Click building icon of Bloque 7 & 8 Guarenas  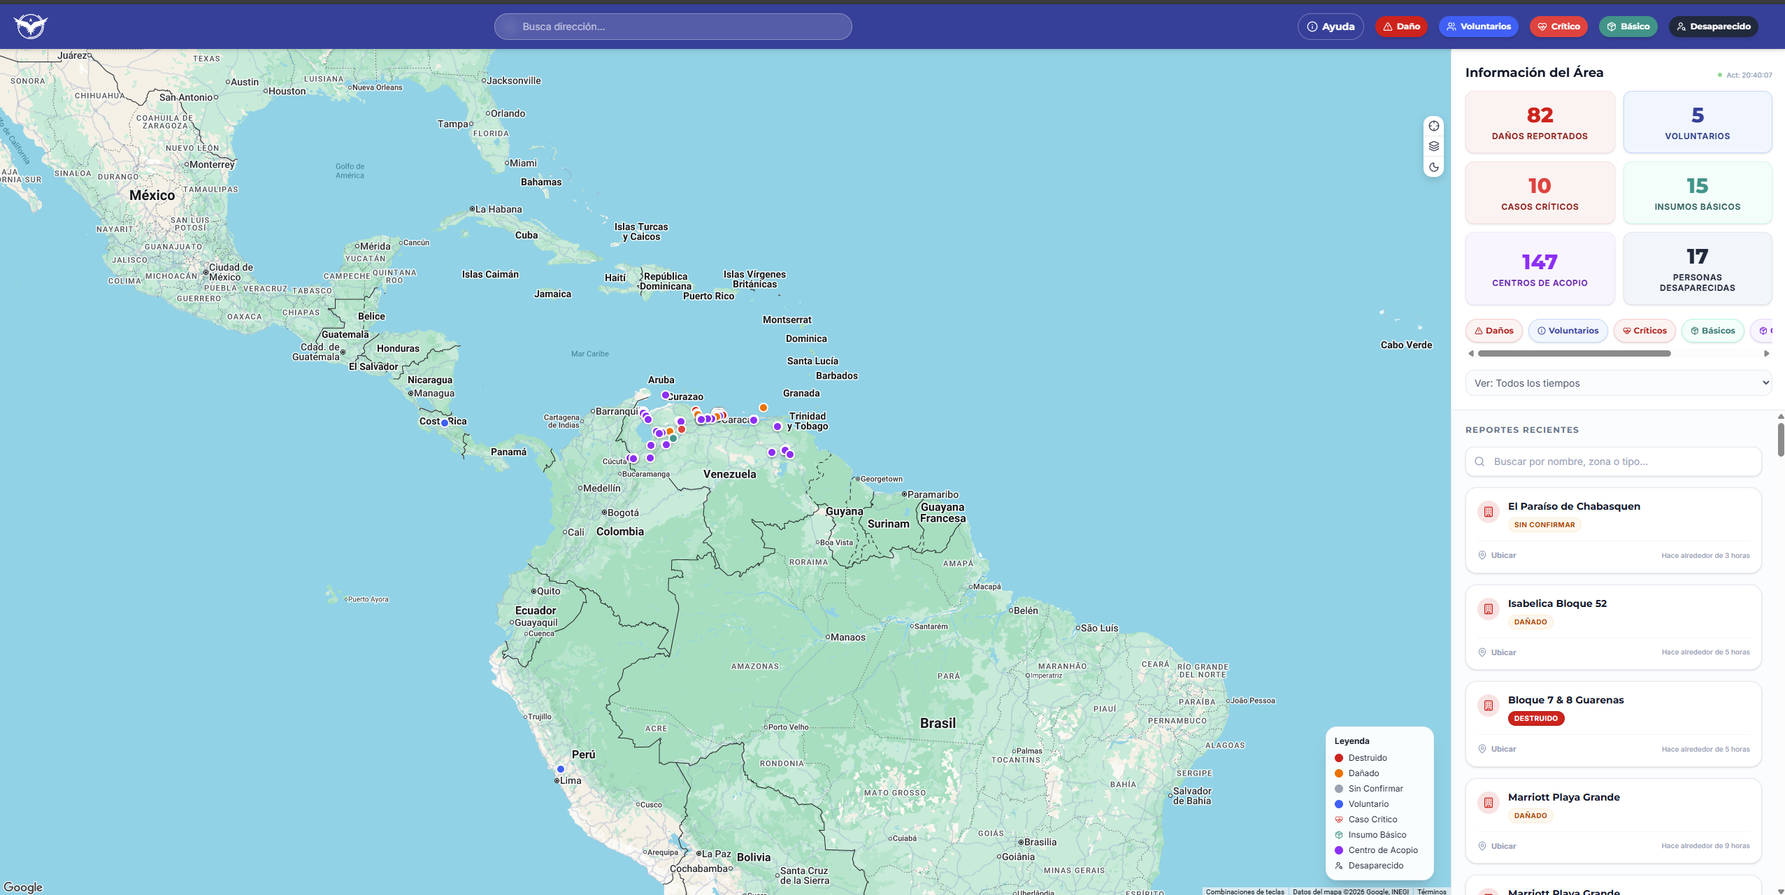pos(1489,706)
